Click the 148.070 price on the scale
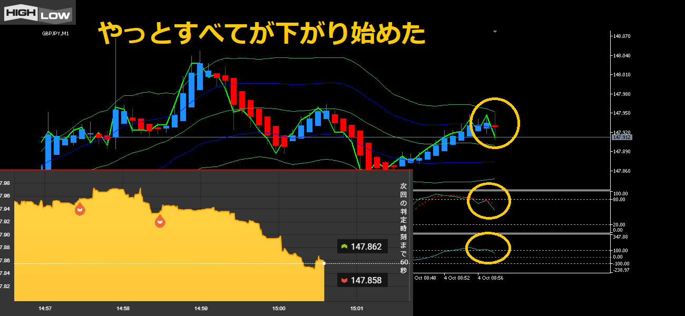Viewport: 685px width, 316px height. point(621,36)
